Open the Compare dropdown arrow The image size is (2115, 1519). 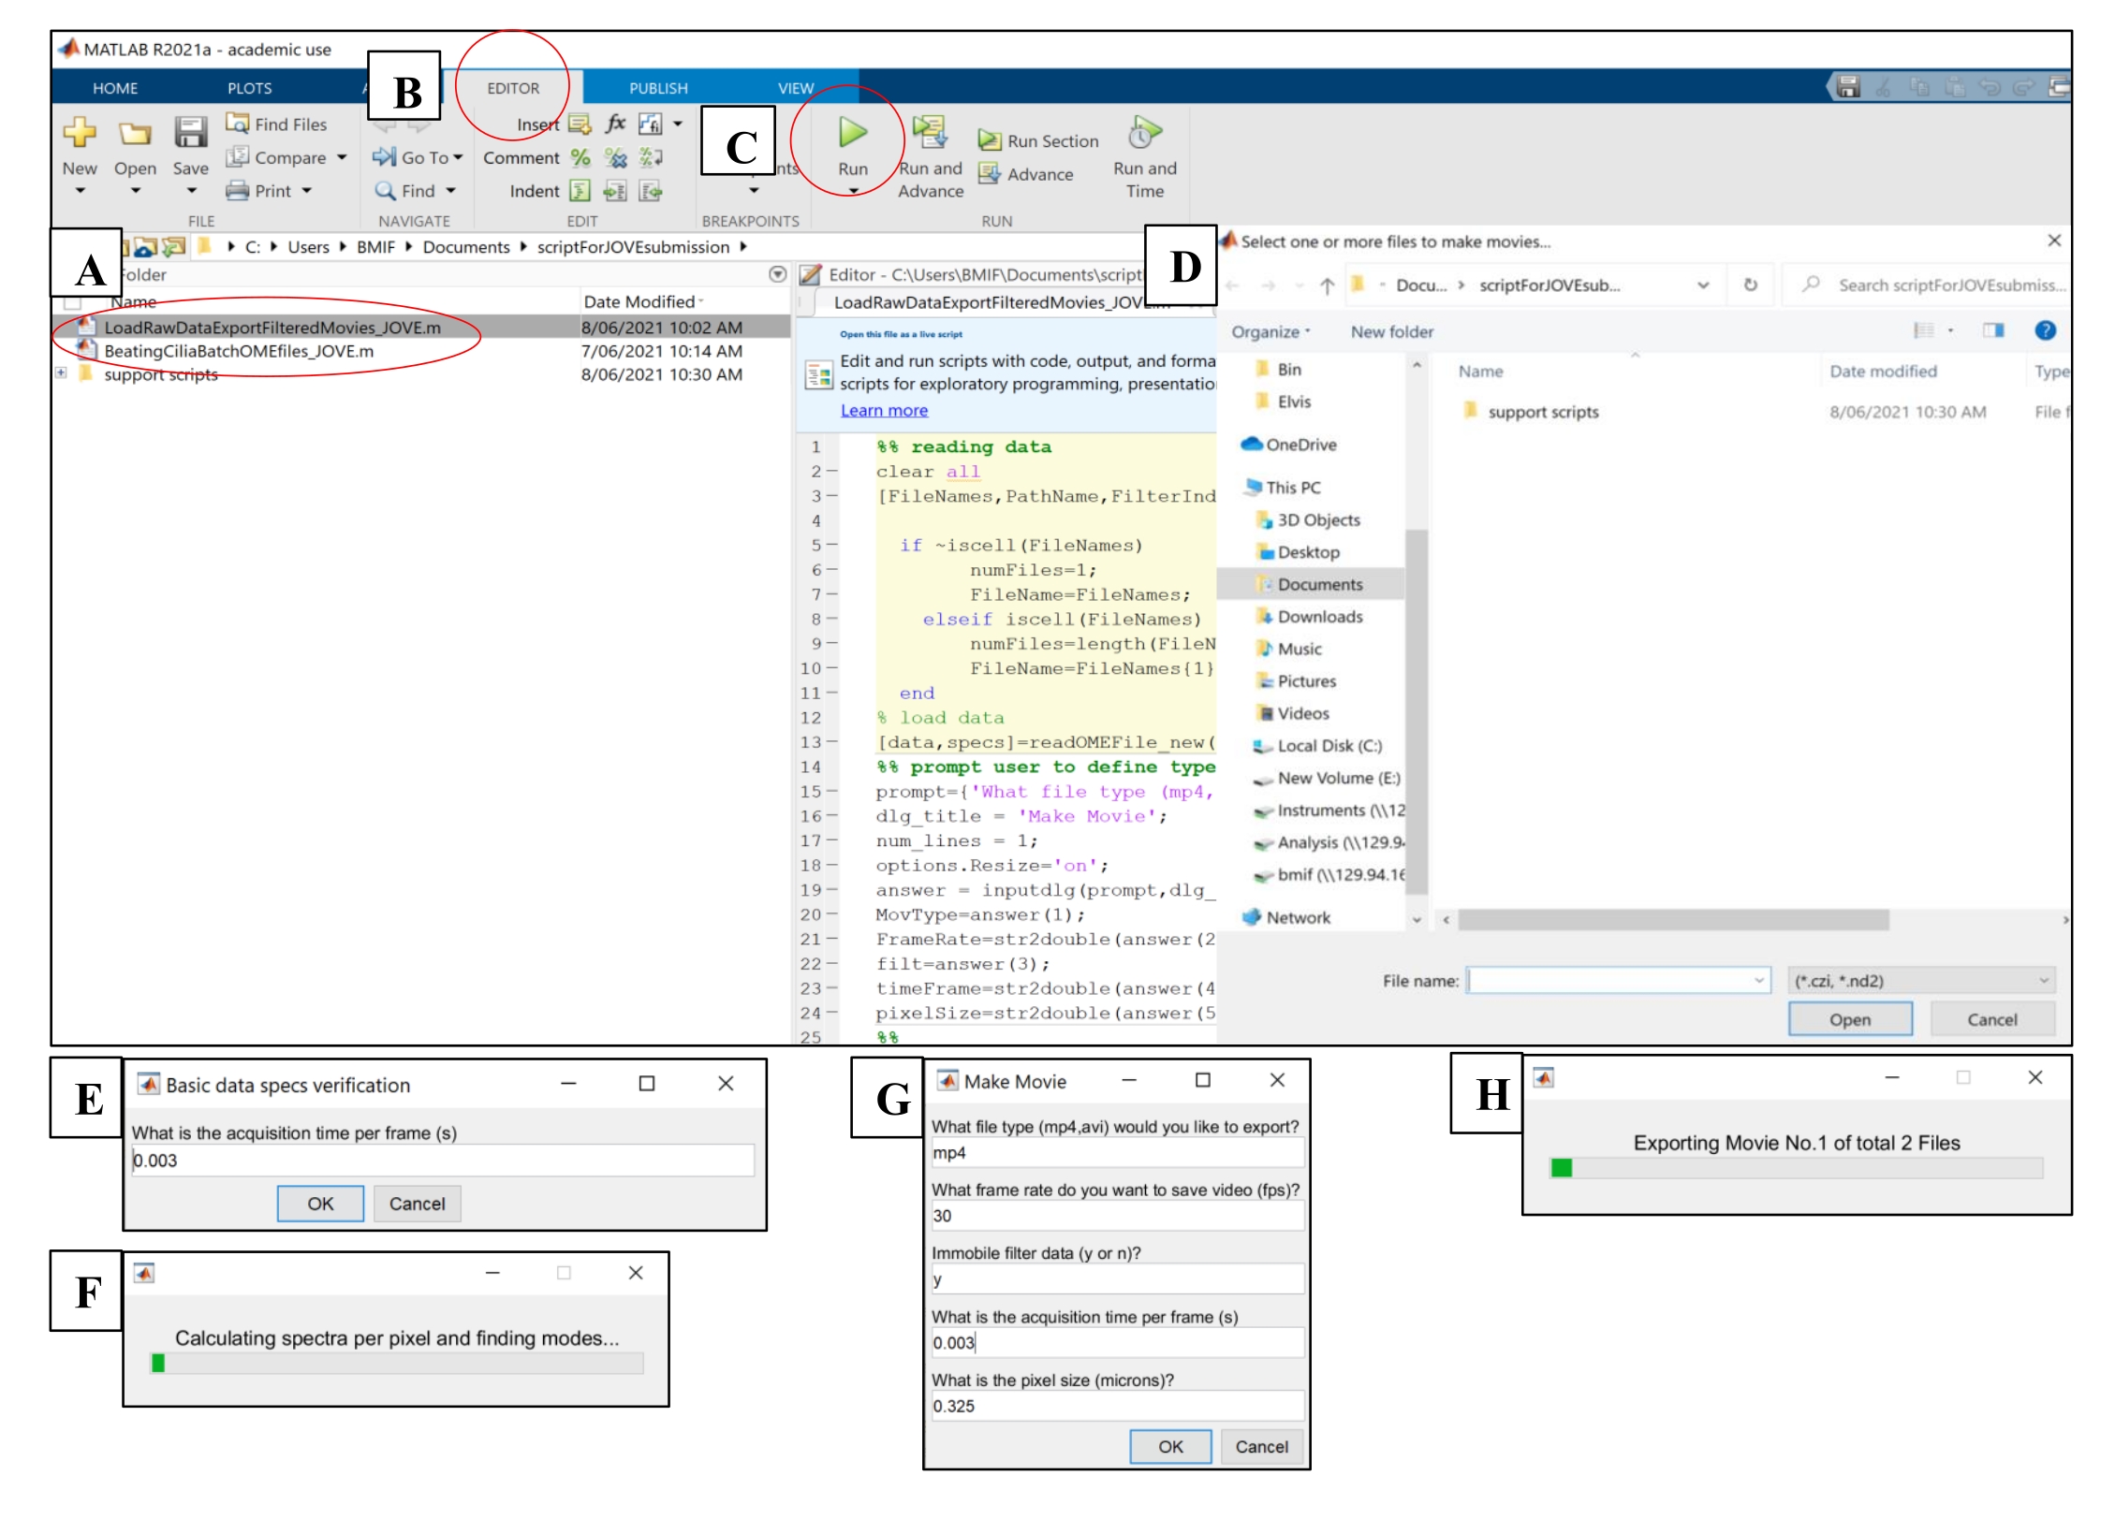point(342,158)
